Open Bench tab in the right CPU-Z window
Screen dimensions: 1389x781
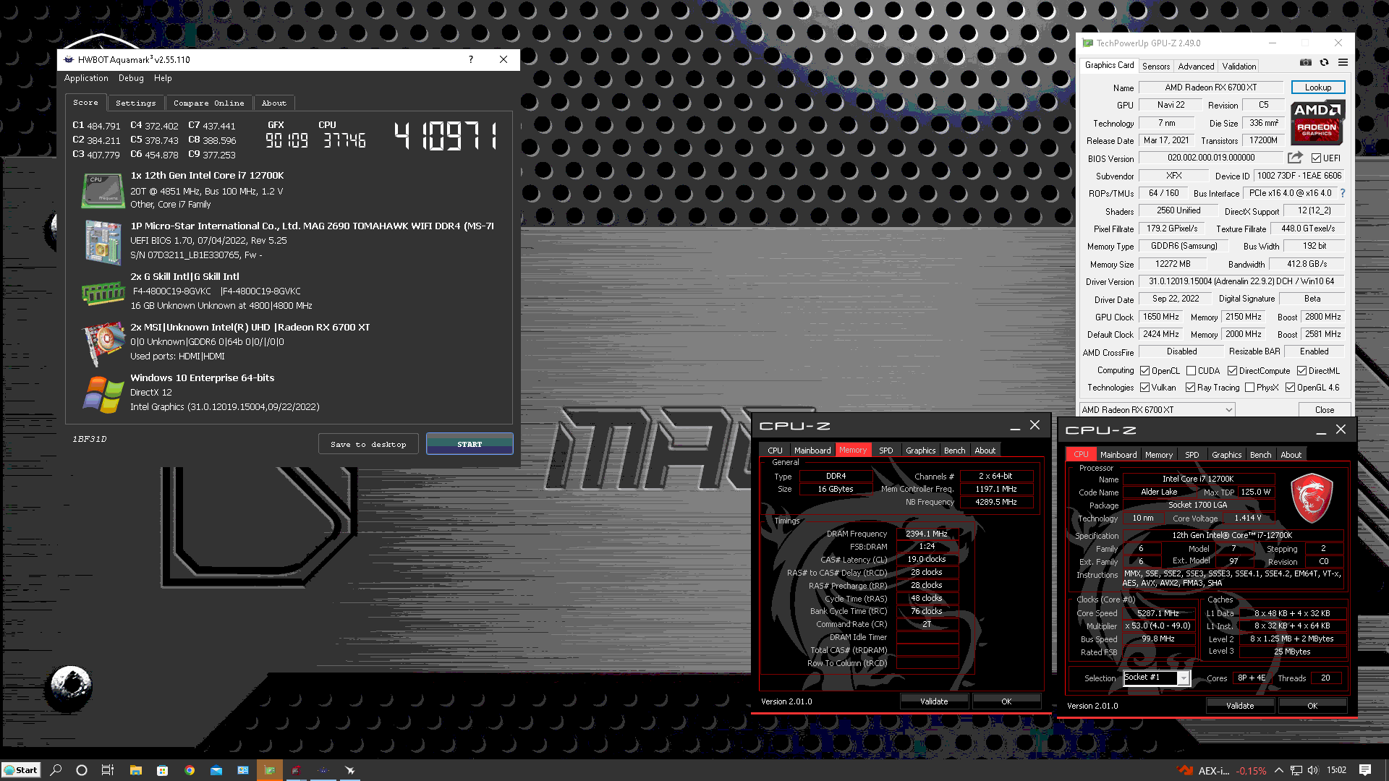[x=1260, y=455]
